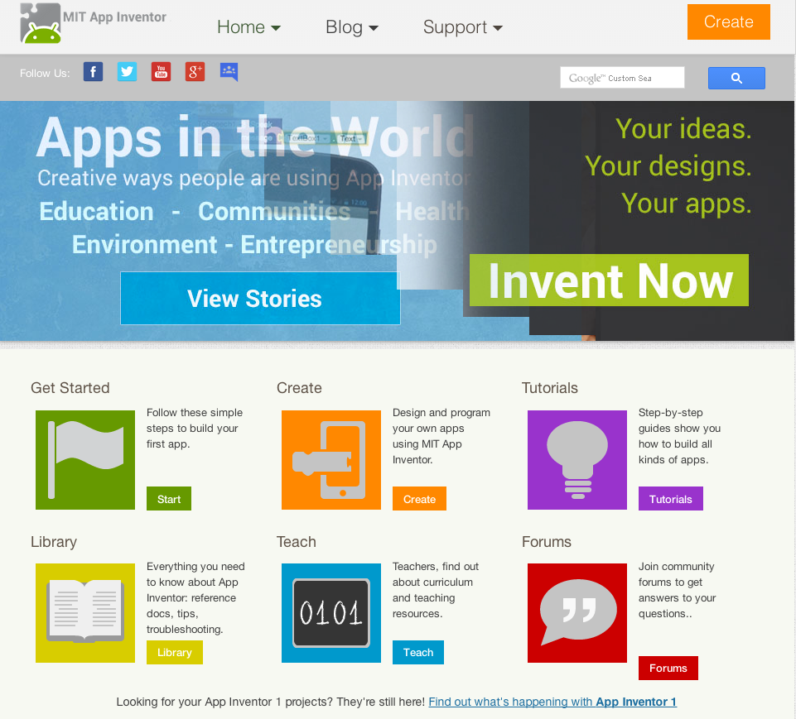The width and height of the screenshot is (796, 719).
Task: Click the MIT App Inventor title text
Action: tap(115, 17)
